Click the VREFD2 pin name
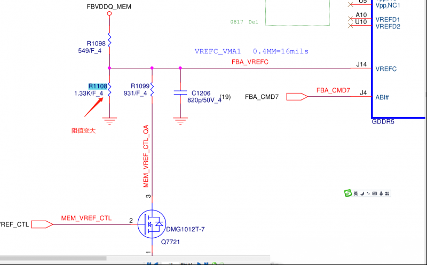Viewport: 427px width, 265px height. pyautogui.click(x=388, y=26)
